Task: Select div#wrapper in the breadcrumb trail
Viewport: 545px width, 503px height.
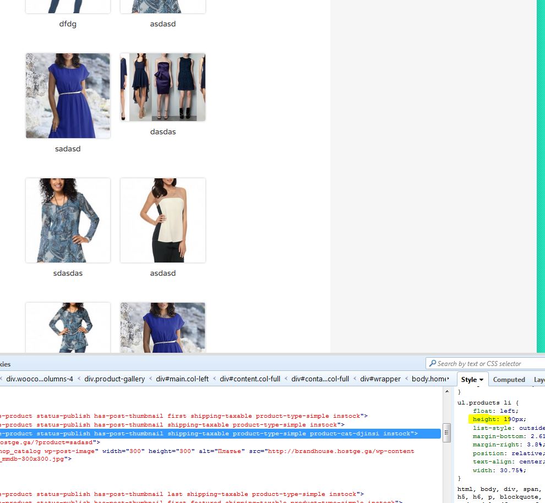Action: [x=380, y=379]
